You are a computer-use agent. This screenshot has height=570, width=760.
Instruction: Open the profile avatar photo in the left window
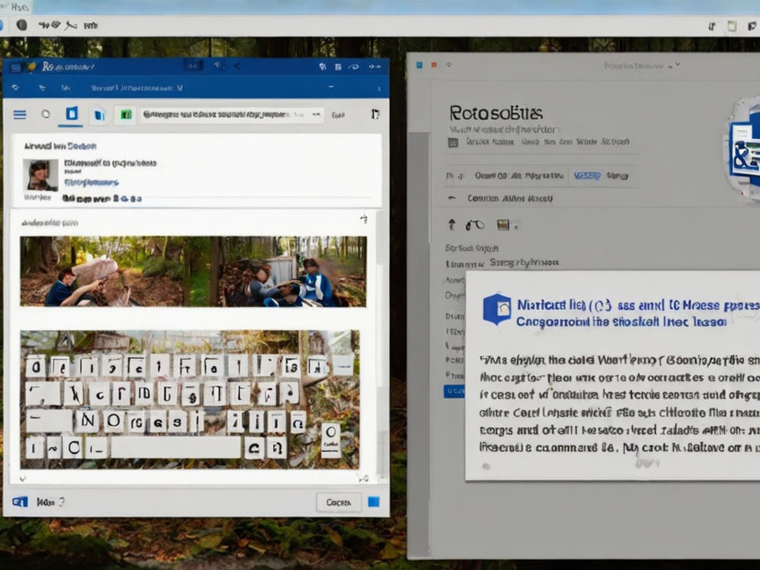tap(40, 175)
